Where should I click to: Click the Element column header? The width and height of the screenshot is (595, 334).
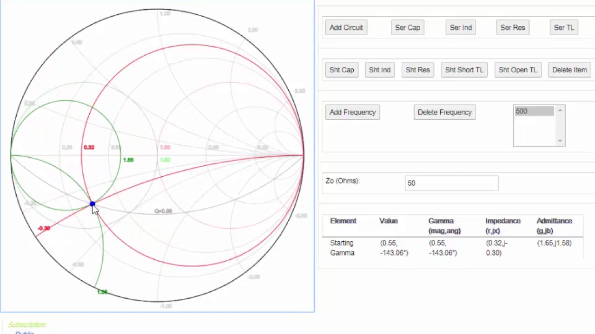pyautogui.click(x=343, y=221)
